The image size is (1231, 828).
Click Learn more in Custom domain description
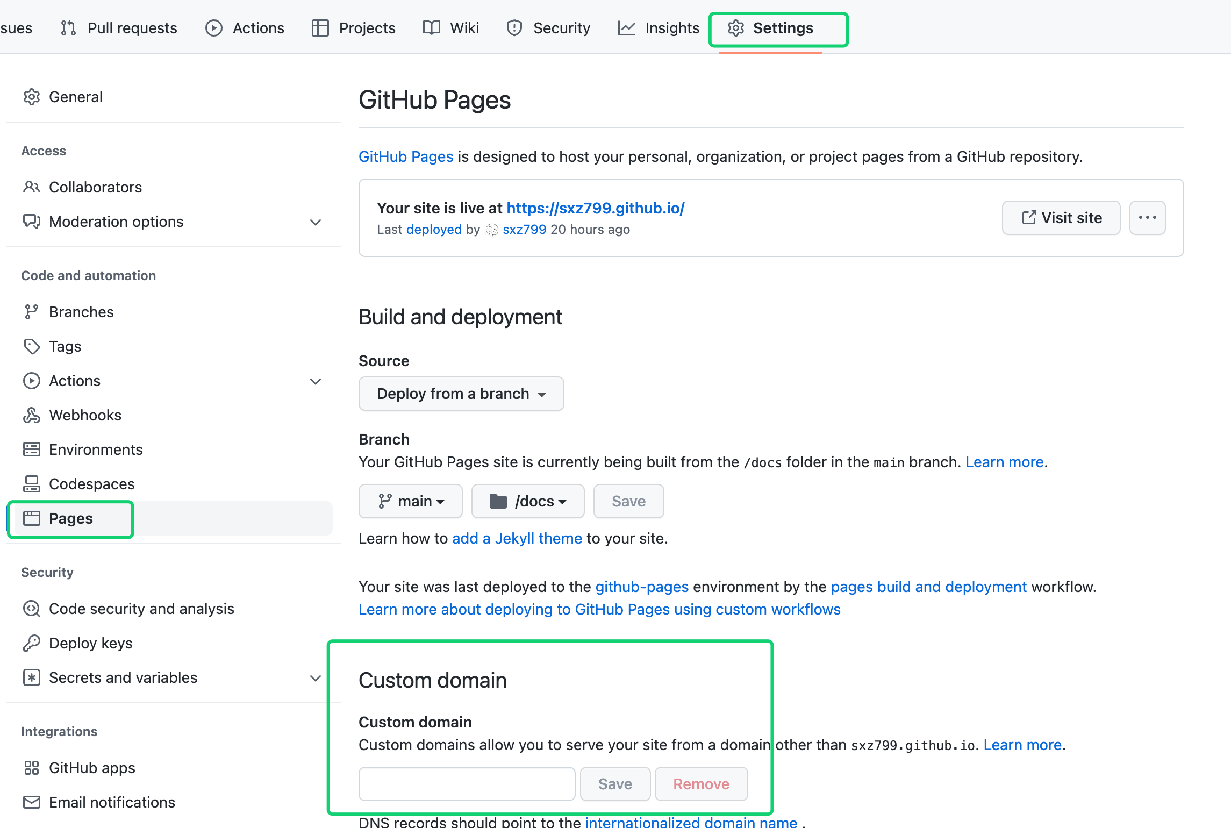[x=1022, y=745]
